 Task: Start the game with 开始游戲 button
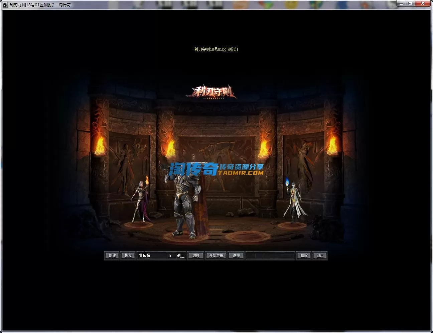point(216,256)
